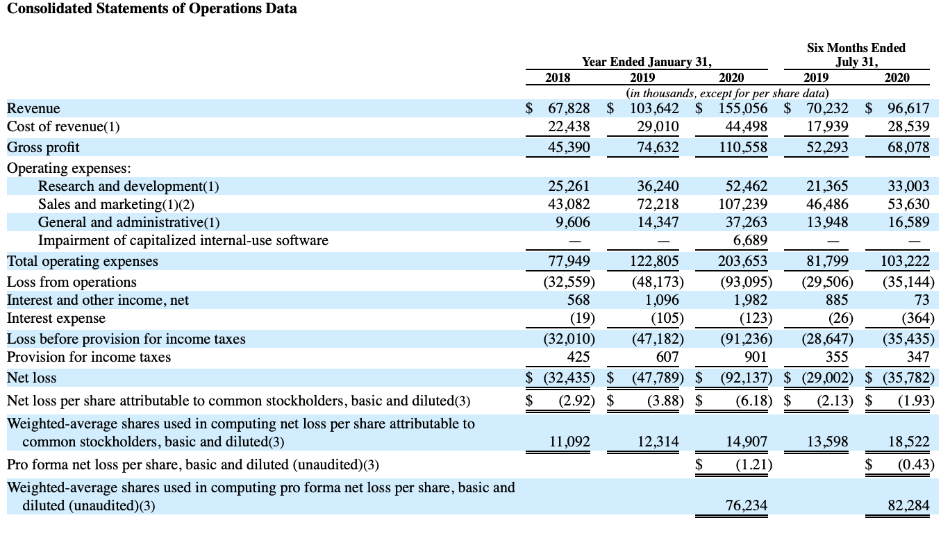Select the 'Year Ended January 31,' column header
Image resolution: width=950 pixels, height=536 pixels.
647,62
